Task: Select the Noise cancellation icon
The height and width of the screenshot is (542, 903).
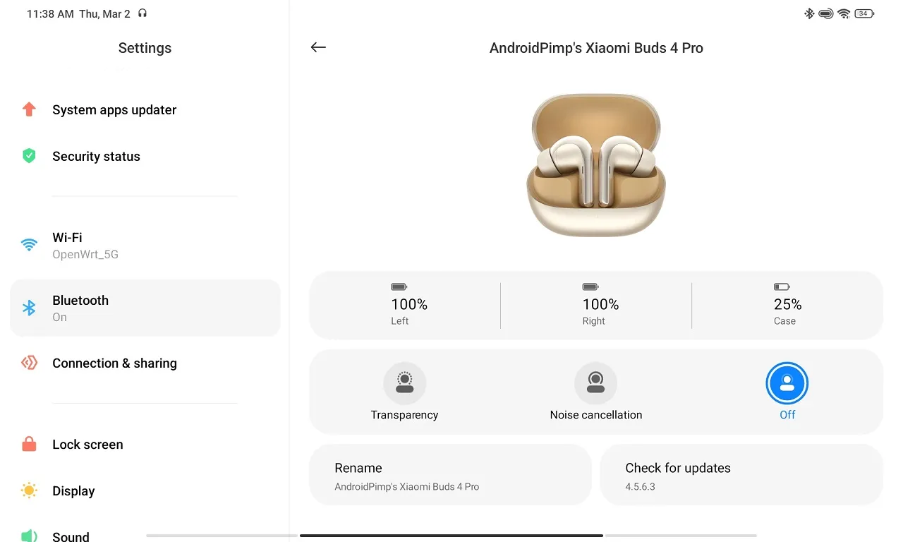Action: (x=595, y=382)
